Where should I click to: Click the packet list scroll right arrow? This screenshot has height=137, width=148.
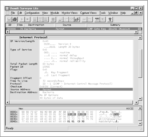(x=136, y=32)
